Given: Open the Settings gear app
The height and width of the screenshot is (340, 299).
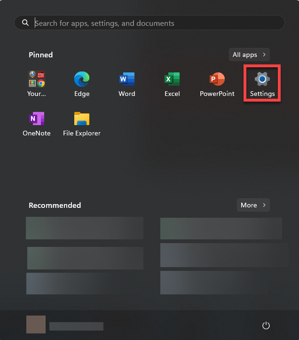Looking at the screenshot, I should pos(262,84).
